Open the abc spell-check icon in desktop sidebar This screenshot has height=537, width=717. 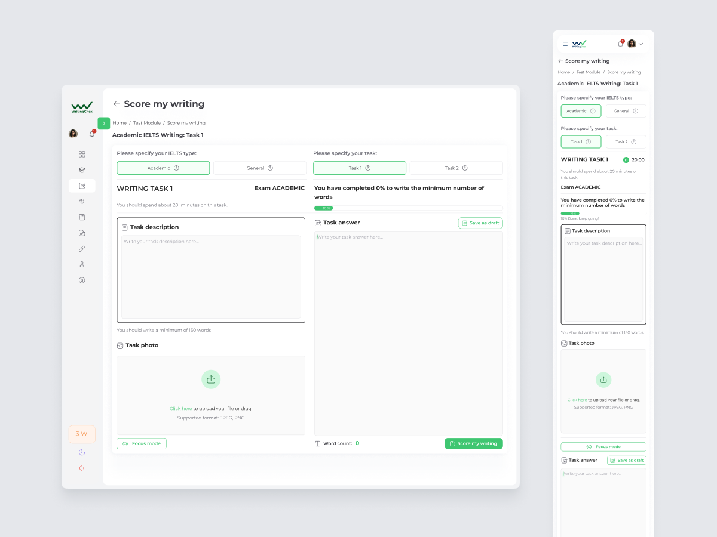click(82, 201)
